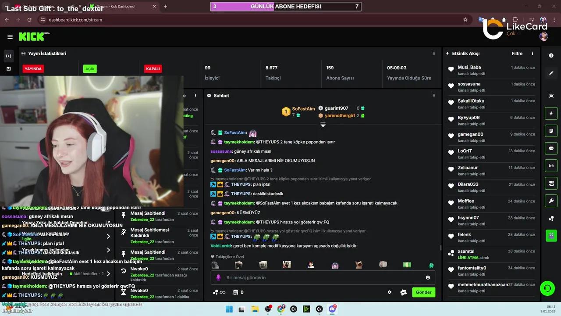
Task: Open chat settings gear icon
Action: pyautogui.click(x=389, y=292)
